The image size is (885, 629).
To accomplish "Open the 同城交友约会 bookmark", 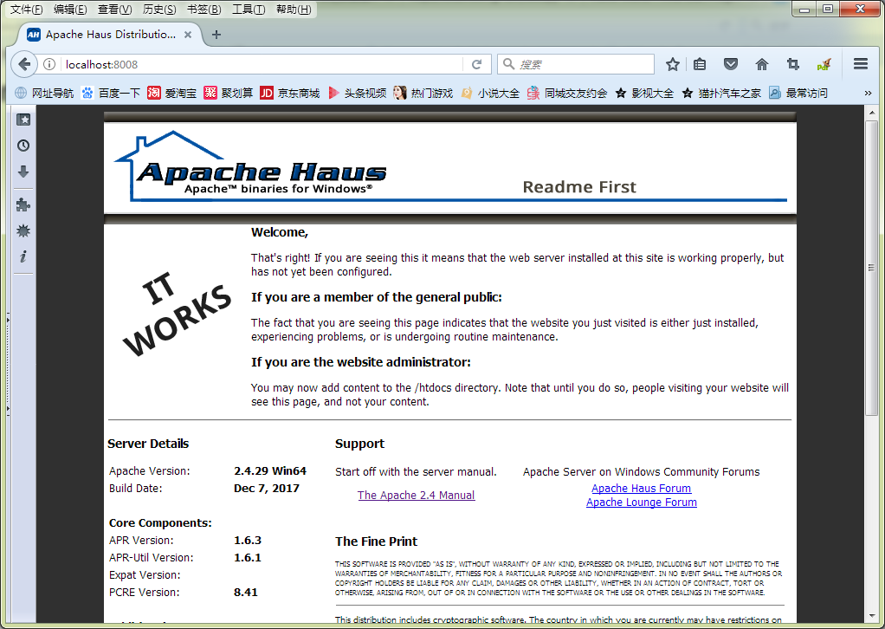I will [567, 94].
